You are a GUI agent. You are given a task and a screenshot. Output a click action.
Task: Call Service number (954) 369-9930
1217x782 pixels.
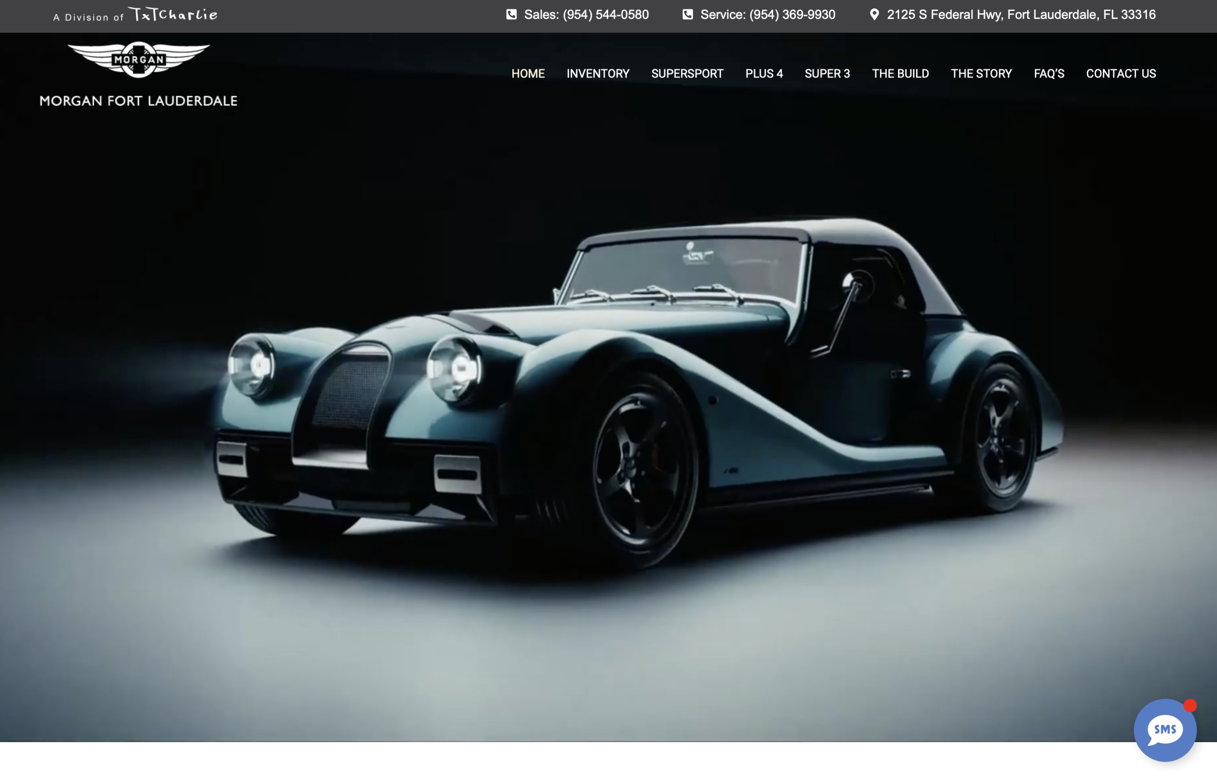click(767, 15)
